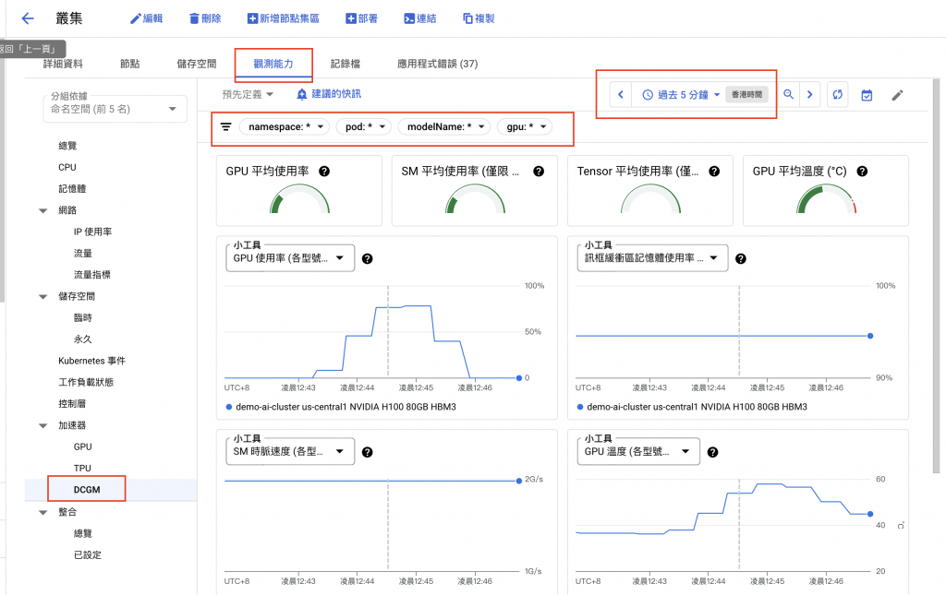Click the vertical scrollbar on the right
946x595 pixels.
click(936, 276)
